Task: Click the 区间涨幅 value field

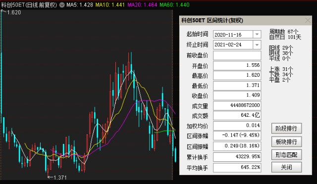Action: [x=237, y=136]
